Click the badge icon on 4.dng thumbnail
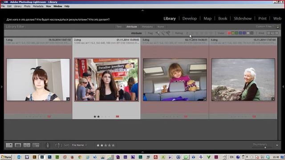285x160 pixels. [x=273, y=99]
